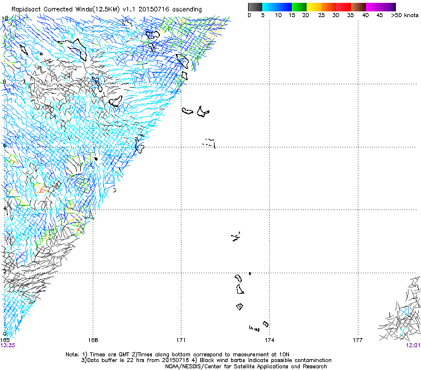Click the longitude label '177'
This screenshot has height=370, width=421.
[358, 340]
